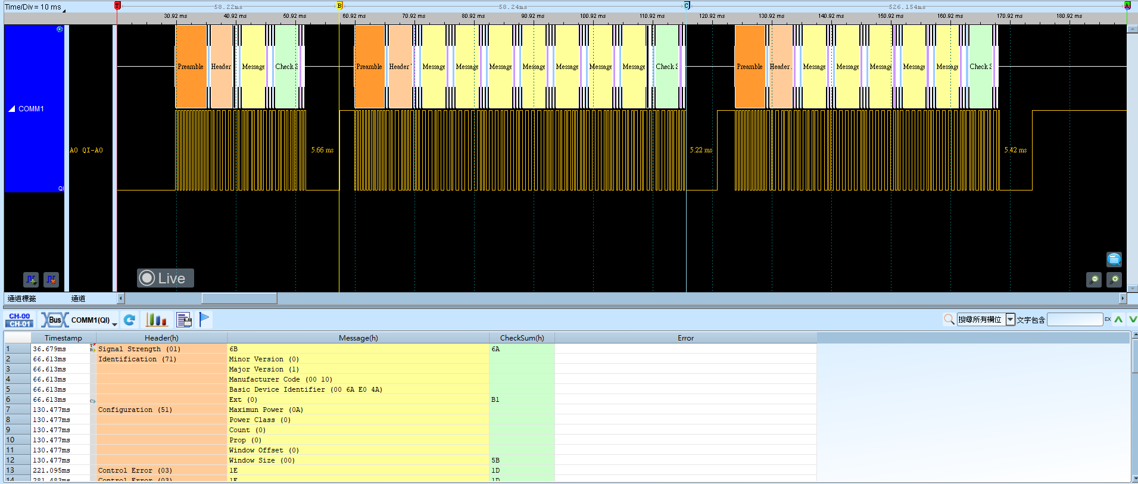
Task: Click the 通道標籤 channel label column header
Action: click(22, 298)
